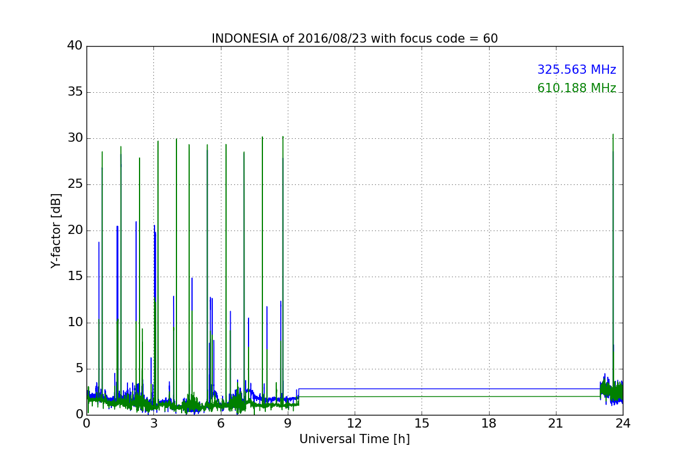
Task: Click the x-axis tick label 21
Action: pos(556,424)
